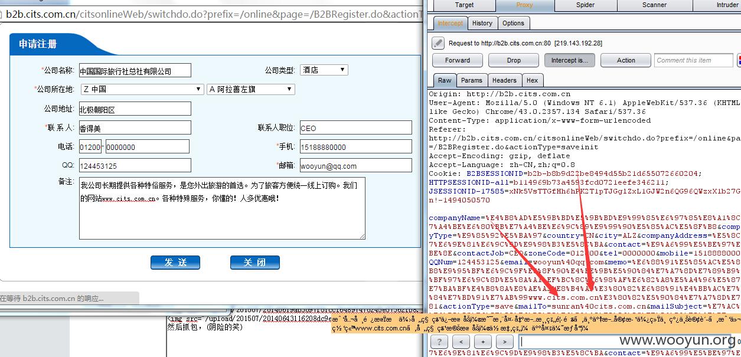Click the '+' search options button

483,342
